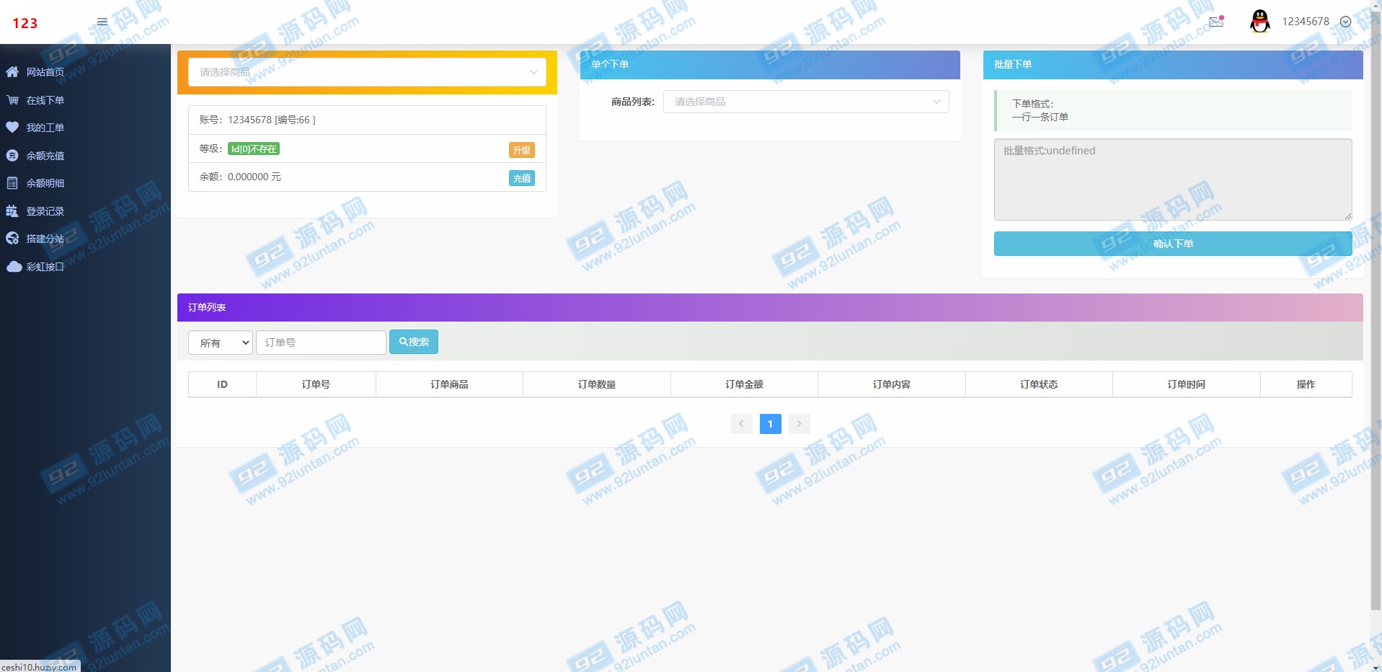This screenshot has height=672, width=1382.
Task: Click the 订单状态 column header
Action: tap(1039, 384)
